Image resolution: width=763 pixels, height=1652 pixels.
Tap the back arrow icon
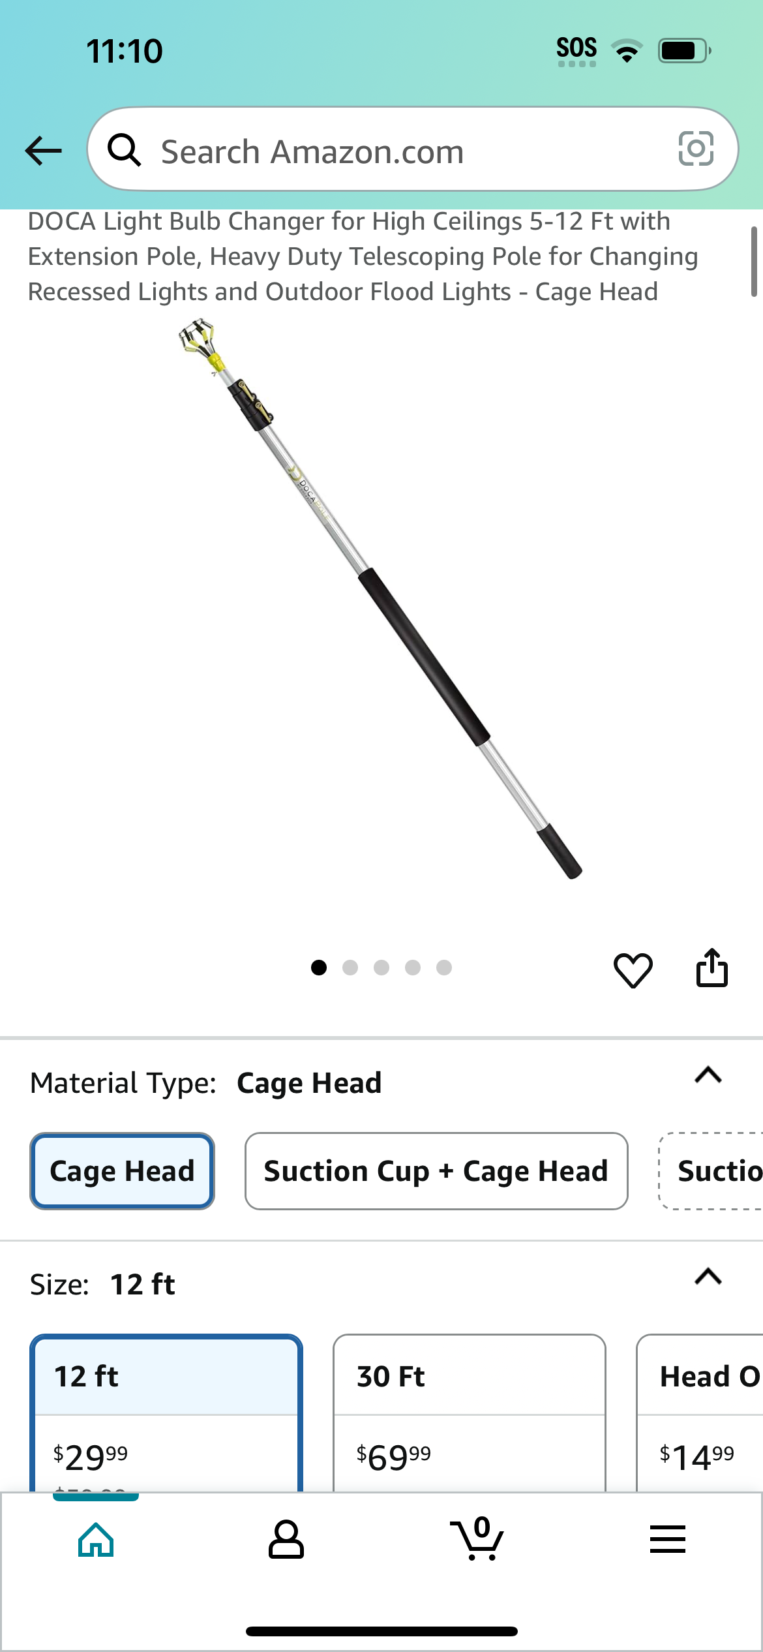click(x=43, y=151)
